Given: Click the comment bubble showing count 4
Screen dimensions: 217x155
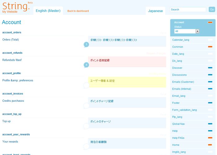Looking at the screenshot, I should [x=86, y=65].
